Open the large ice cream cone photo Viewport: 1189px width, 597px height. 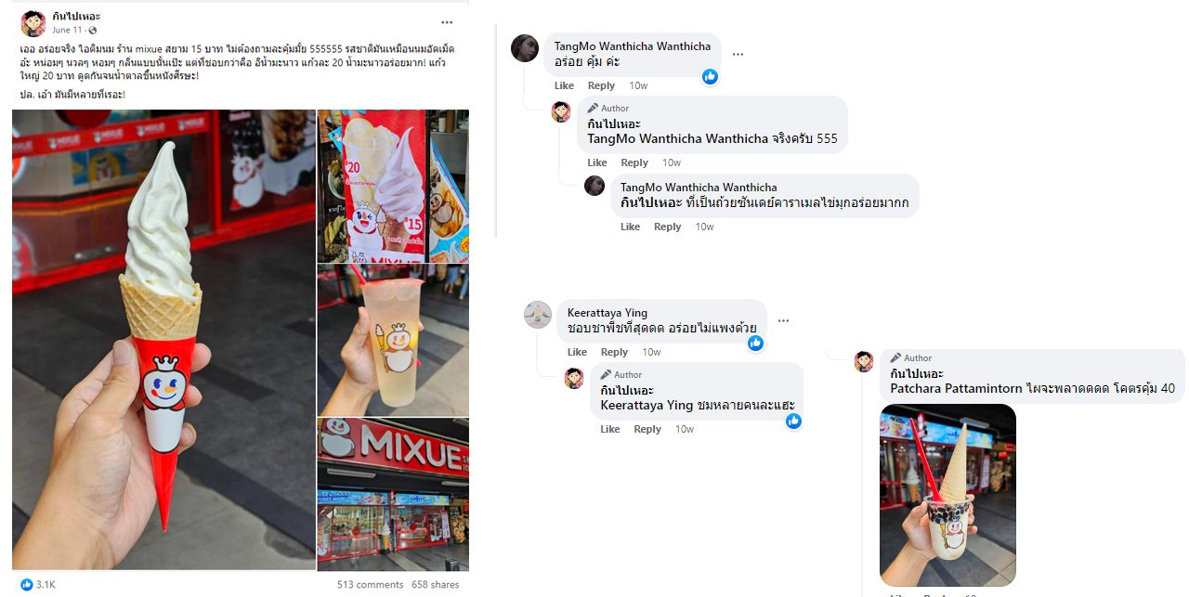(163, 340)
